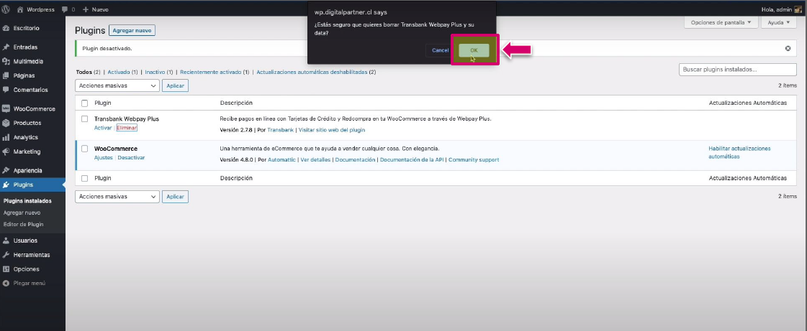This screenshot has height=331, width=807.
Task: Filter by Recientemente activado
Action: tap(210, 73)
